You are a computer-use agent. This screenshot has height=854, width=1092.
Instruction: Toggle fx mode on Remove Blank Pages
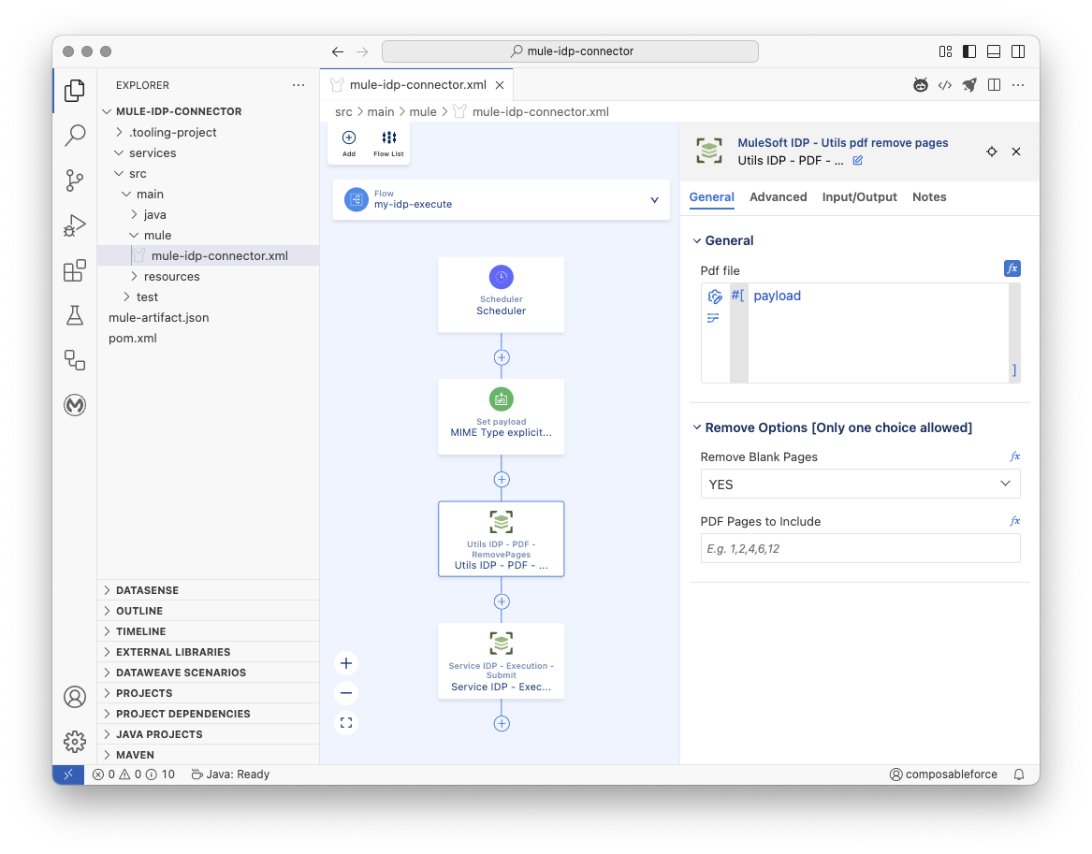pos(1015,456)
